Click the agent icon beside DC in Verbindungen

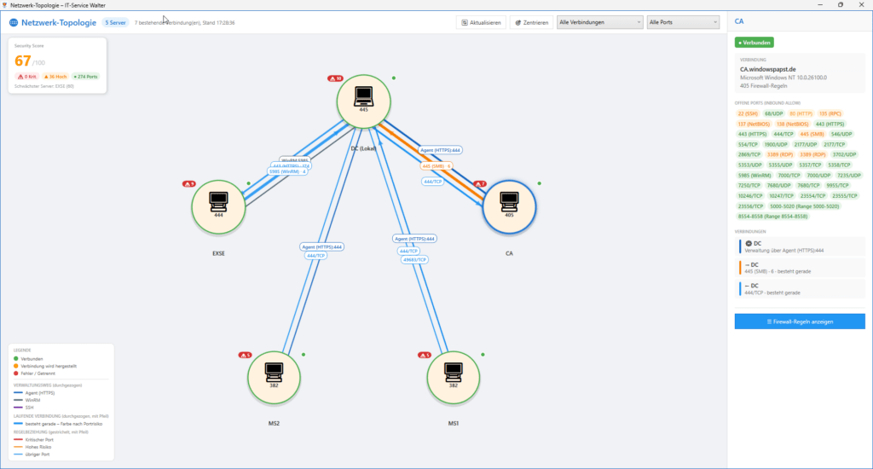click(749, 243)
